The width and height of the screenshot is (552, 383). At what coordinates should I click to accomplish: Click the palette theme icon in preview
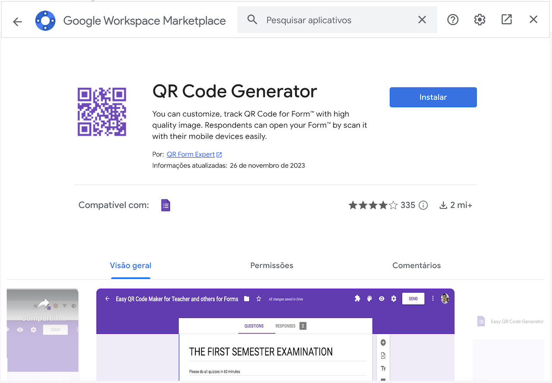[370, 299]
